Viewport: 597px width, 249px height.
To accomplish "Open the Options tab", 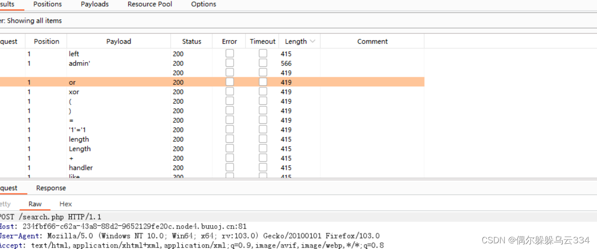I will 204,4.
